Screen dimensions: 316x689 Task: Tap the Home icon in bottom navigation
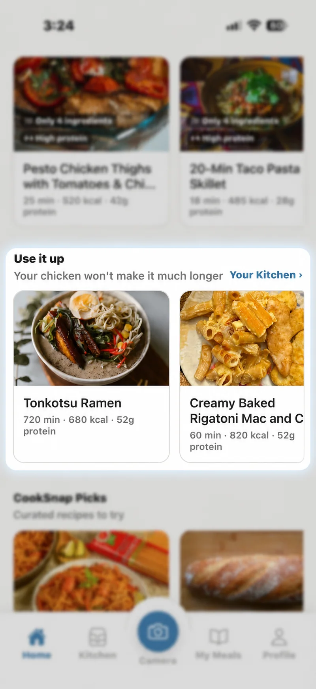click(37, 637)
